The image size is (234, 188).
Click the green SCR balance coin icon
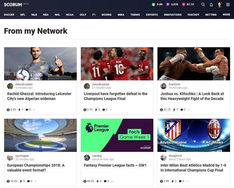coord(153,4)
